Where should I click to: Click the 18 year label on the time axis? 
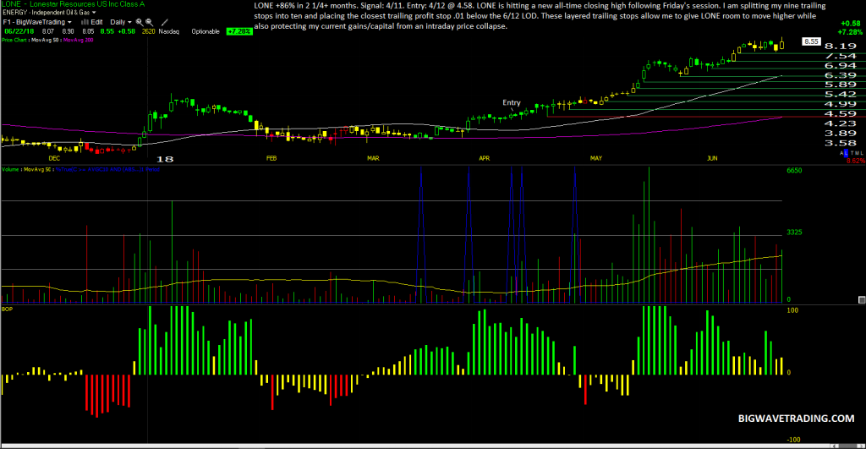pyautogui.click(x=165, y=159)
